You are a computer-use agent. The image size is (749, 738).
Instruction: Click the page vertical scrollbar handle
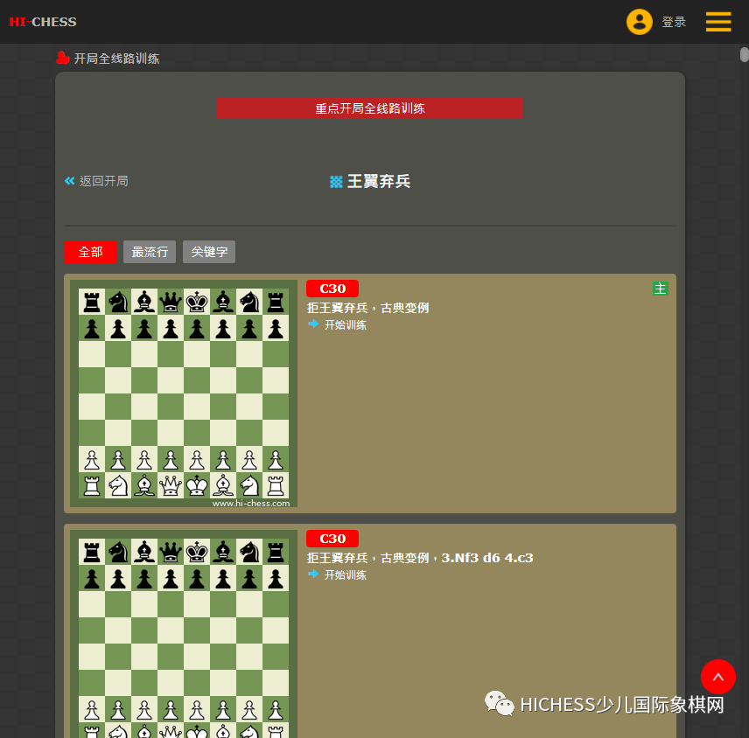(745, 54)
